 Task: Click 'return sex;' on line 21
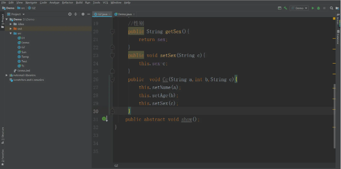pyautogui.click(x=153, y=40)
